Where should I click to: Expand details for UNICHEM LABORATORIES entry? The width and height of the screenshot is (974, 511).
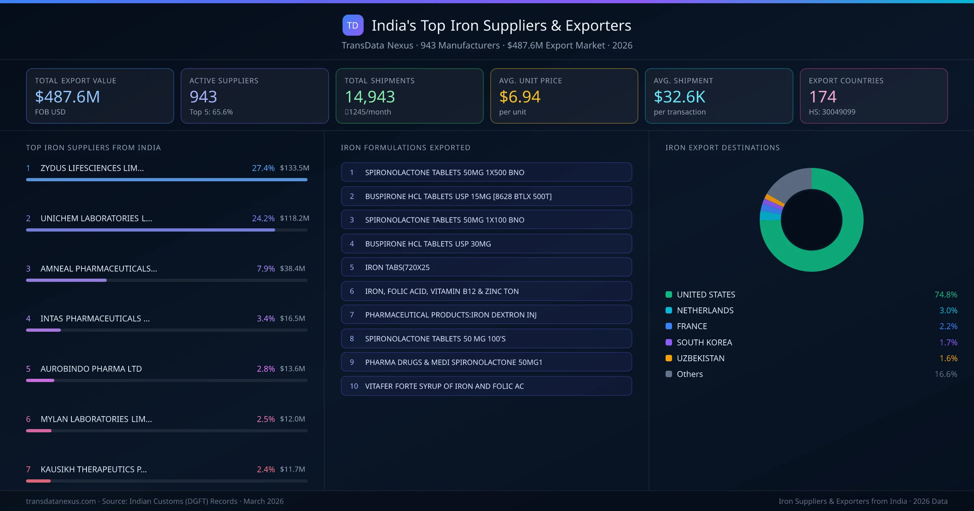[96, 218]
